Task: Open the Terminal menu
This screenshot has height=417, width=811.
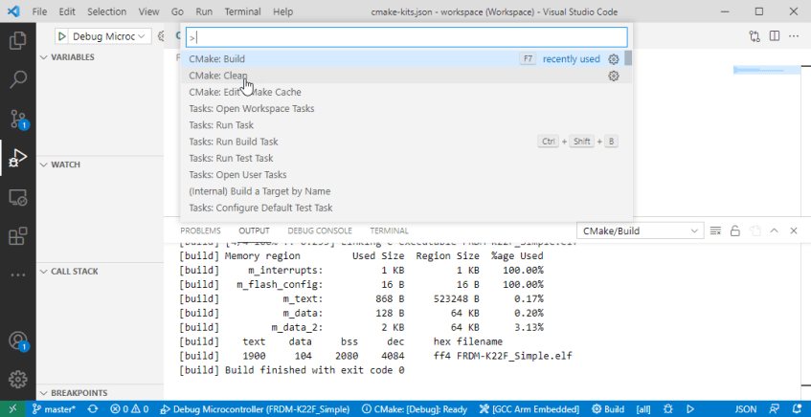Action: click(242, 11)
